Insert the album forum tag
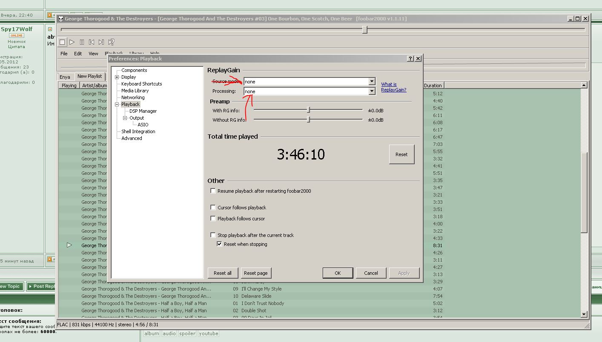 152,333
